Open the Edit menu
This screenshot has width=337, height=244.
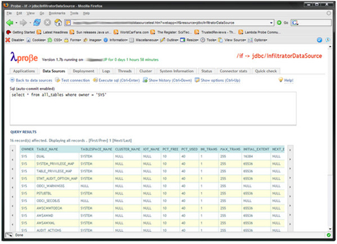click(19, 14)
